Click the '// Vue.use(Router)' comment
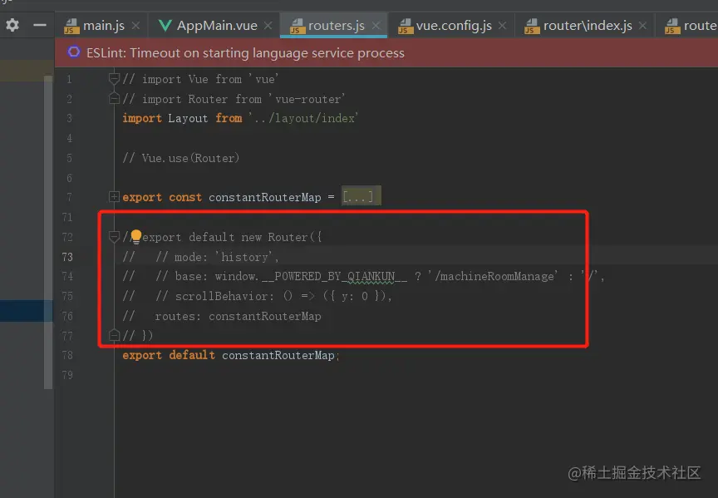This screenshot has width=718, height=498. point(181,159)
